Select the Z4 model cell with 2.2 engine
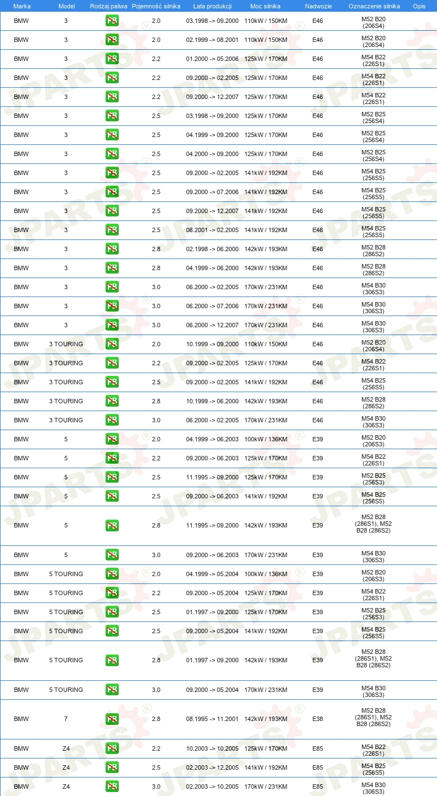The image size is (437, 796). coord(66,748)
